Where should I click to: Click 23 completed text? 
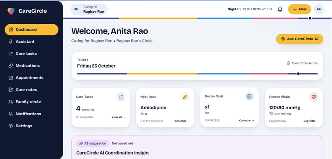coord(84,117)
